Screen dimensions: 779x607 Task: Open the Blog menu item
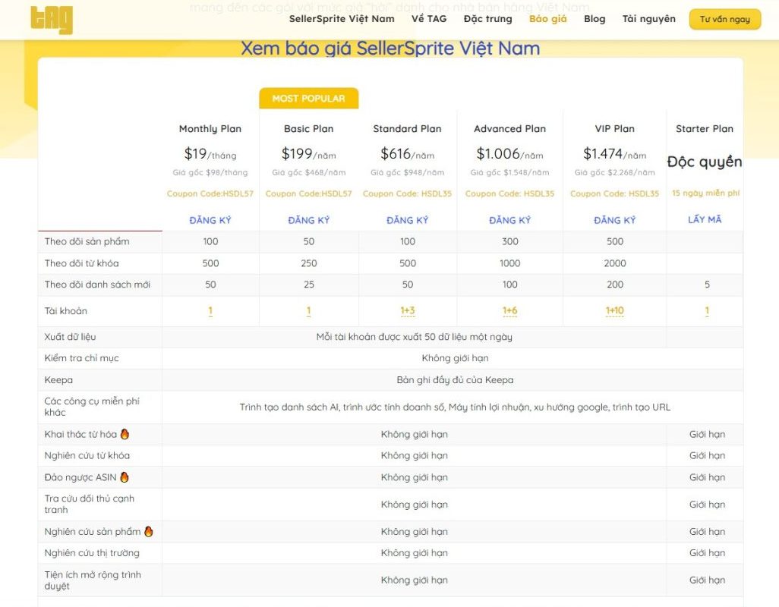click(x=594, y=19)
